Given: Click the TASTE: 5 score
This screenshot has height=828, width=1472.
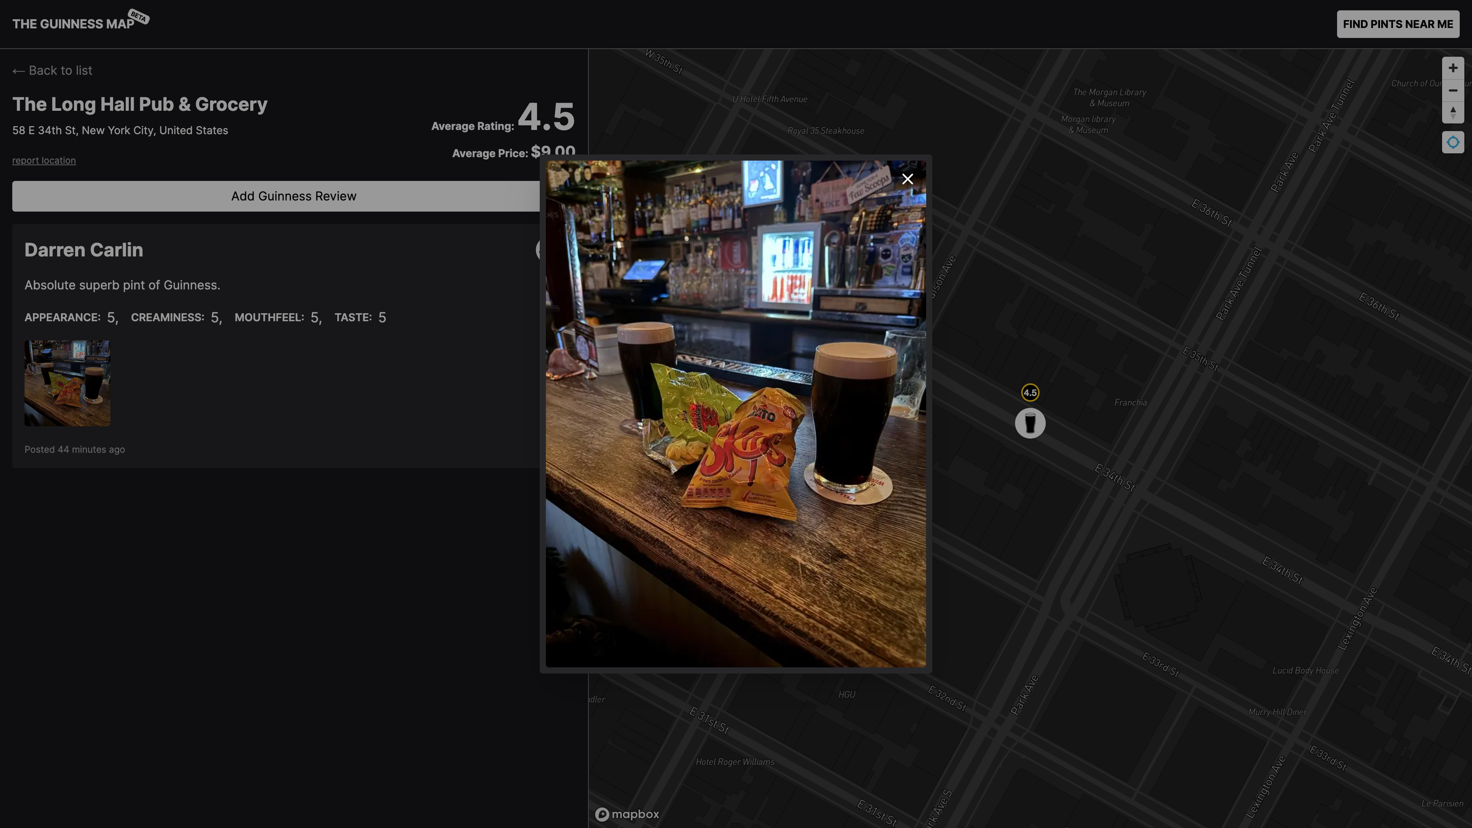Looking at the screenshot, I should point(360,318).
